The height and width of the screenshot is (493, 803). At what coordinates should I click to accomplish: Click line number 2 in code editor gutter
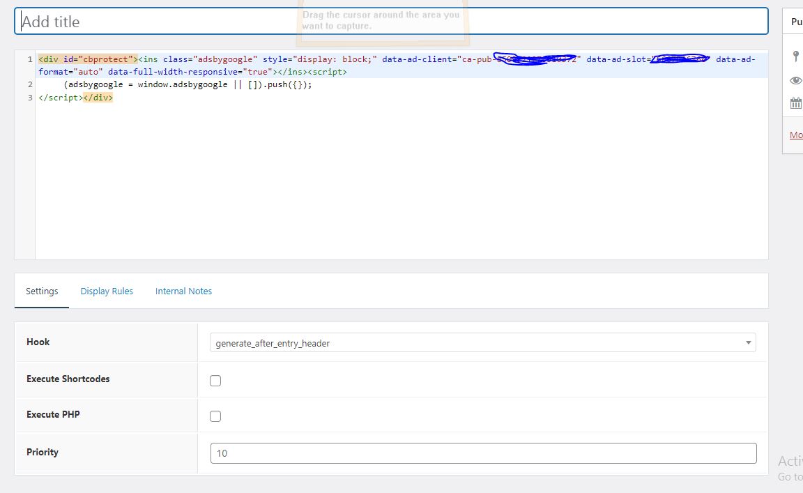click(x=30, y=84)
